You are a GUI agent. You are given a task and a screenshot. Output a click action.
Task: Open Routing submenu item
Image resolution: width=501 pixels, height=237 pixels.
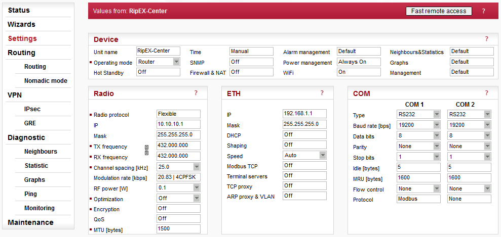point(35,67)
